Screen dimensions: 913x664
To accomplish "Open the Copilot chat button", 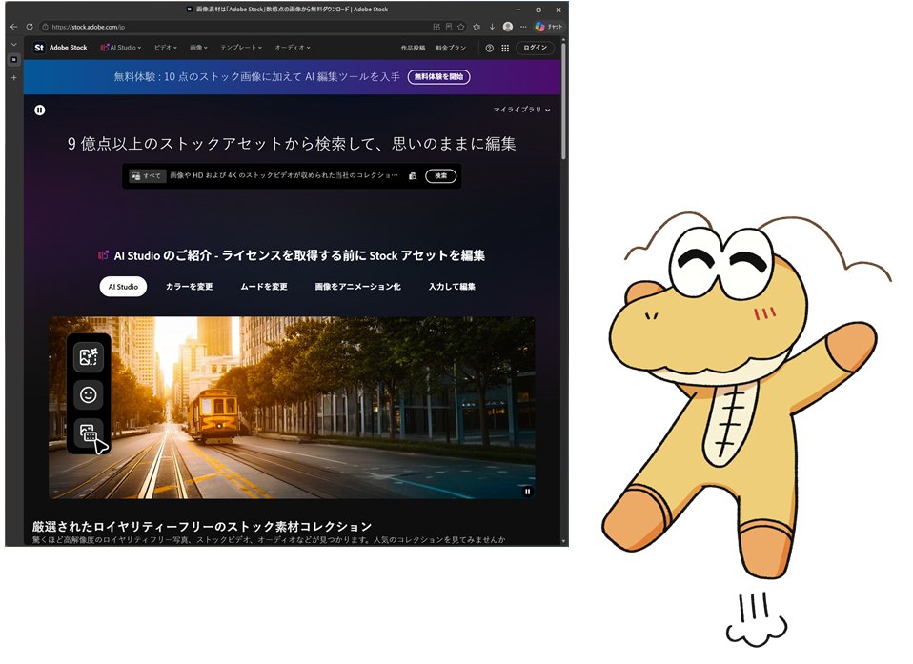I will point(549,27).
